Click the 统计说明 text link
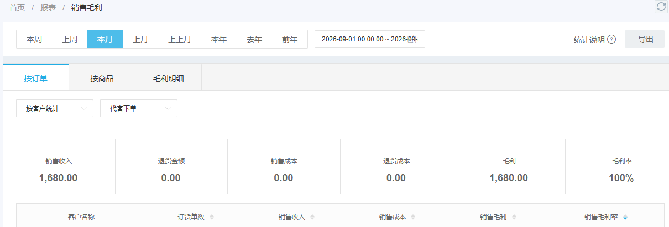This screenshot has height=227, width=669. [589, 40]
